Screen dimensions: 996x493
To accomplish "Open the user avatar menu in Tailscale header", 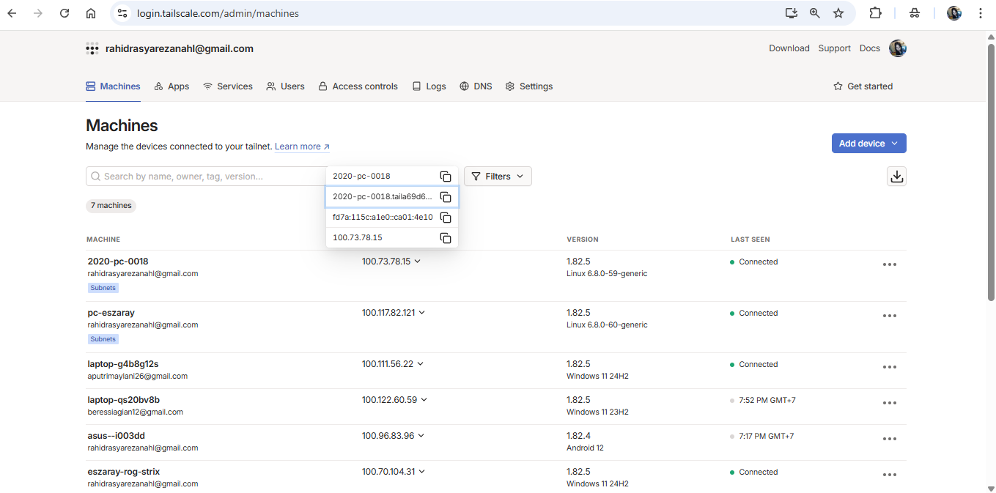I will (898, 48).
